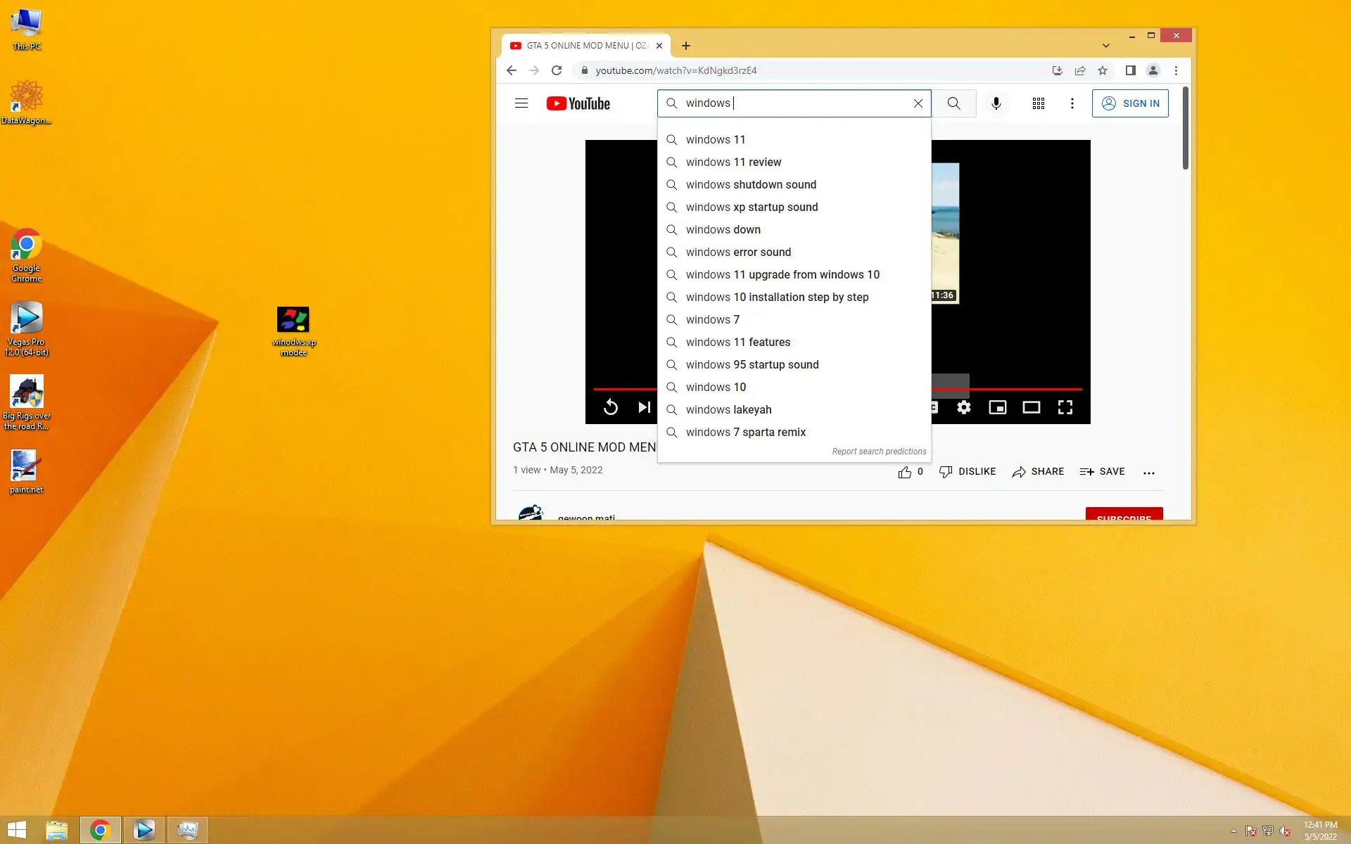Click the YouTube voice search microphone
1351x844 pixels.
[x=996, y=103]
